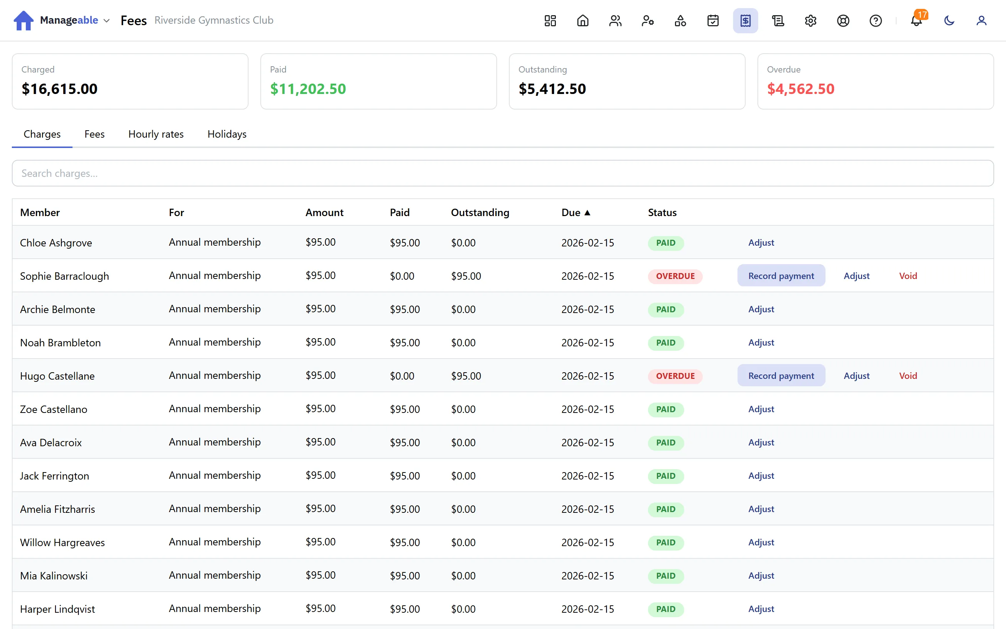Expand the Manageable club switcher chevron
The height and width of the screenshot is (629, 1006).
pyautogui.click(x=107, y=20)
